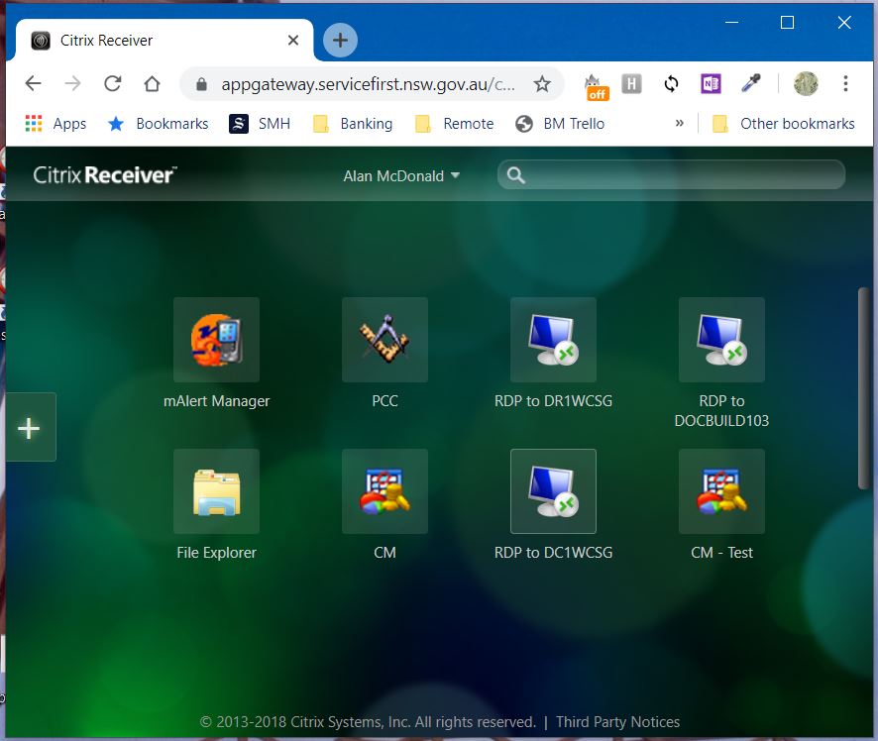Show hidden bookmarks with the chevron
This screenshot has height=741, width=878.
coord(679,124)
